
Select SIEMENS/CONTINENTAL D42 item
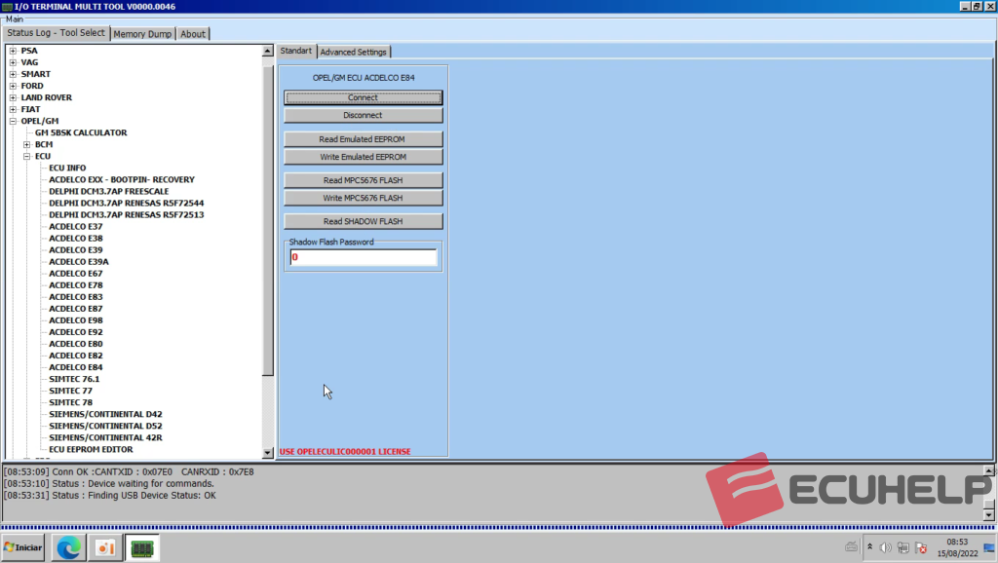105,414
